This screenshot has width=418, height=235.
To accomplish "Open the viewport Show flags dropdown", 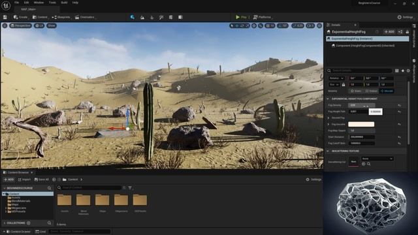I will [x=52, y=25].
